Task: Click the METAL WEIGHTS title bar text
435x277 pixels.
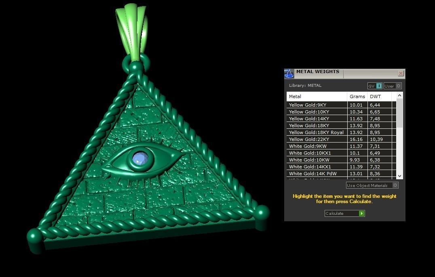Action: (318, 71)
